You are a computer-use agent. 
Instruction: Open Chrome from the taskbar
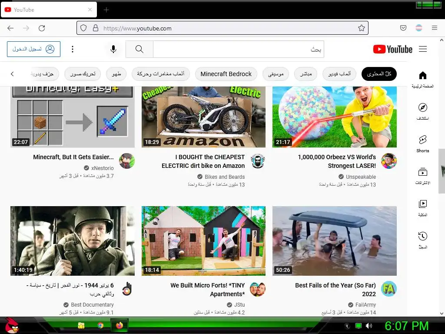(x=100, y=325)
